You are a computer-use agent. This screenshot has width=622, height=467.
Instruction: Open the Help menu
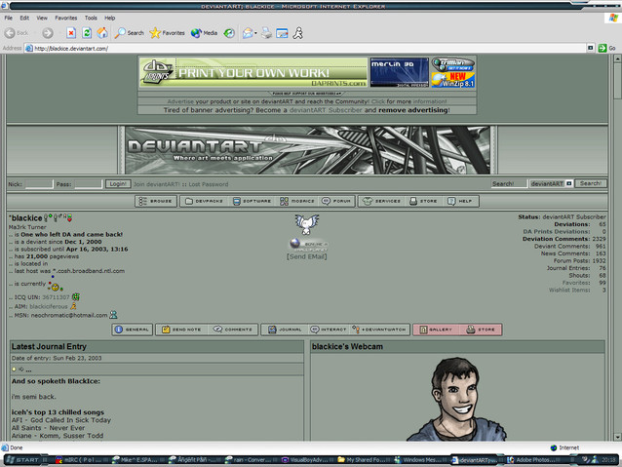(110, 18)
